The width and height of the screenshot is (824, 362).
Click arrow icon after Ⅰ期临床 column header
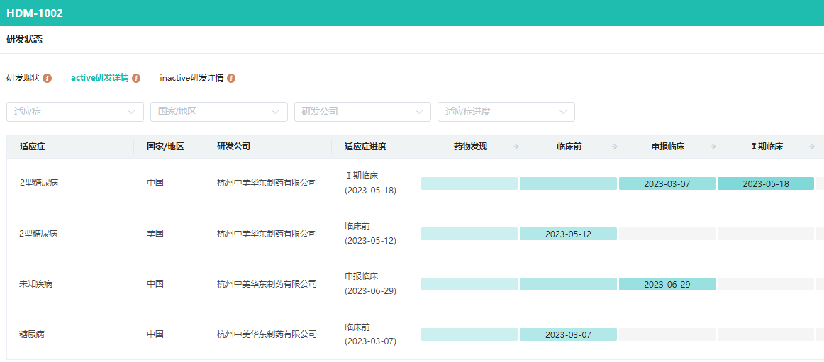click(x=811, y=147)
